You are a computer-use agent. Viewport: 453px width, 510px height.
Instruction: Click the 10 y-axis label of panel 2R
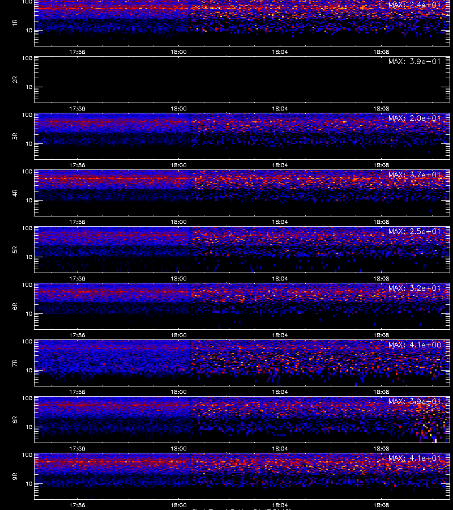pyautogui.click(x=29, y=87)
